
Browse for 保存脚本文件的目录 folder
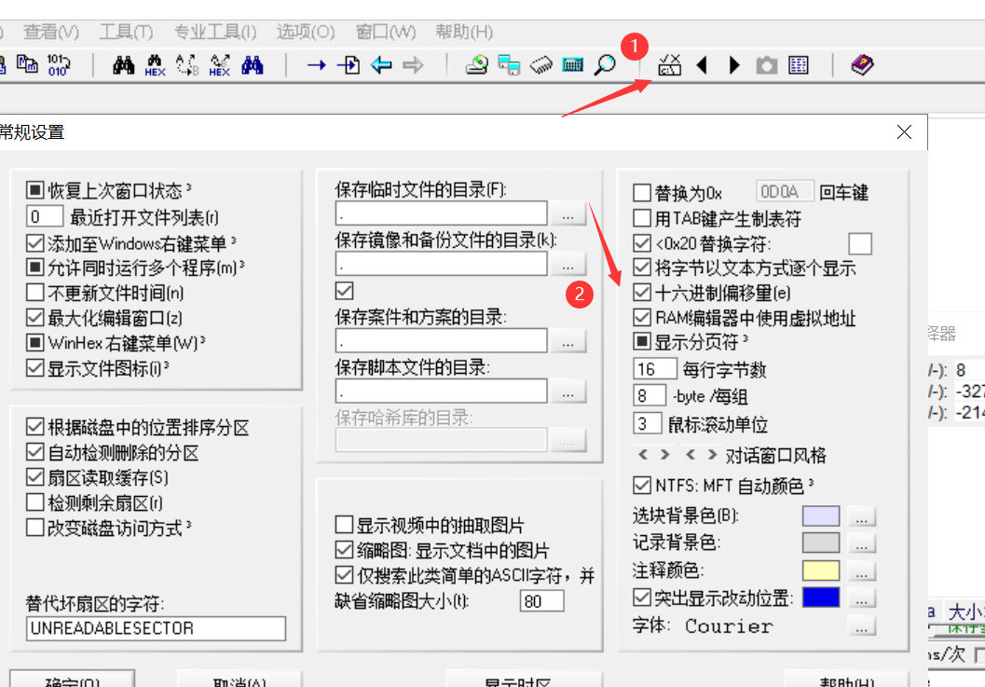coord(568,392)
